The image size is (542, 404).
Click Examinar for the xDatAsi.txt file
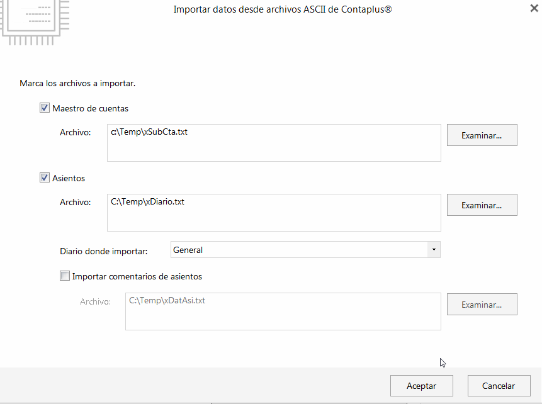pyautogui.click(x=482, y=305)
